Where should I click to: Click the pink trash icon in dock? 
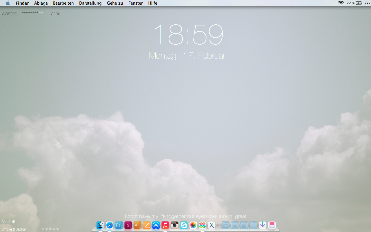tap(272, 225)
